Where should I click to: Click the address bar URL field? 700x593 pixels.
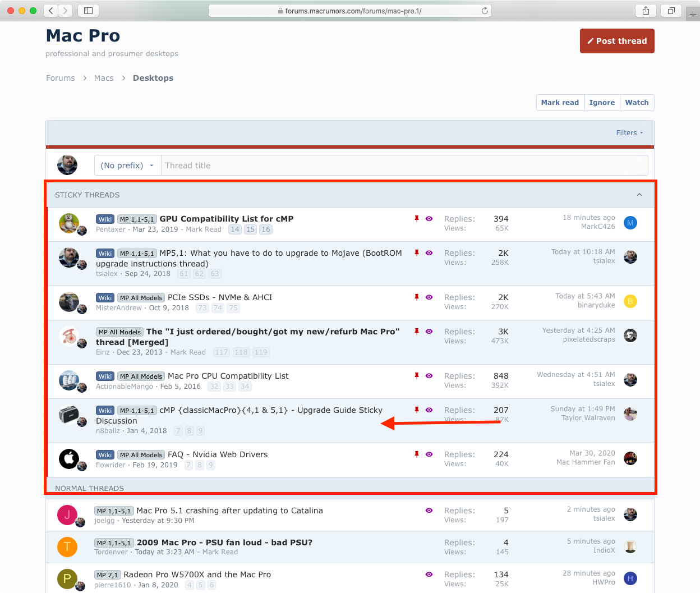[x=350, y=11]
